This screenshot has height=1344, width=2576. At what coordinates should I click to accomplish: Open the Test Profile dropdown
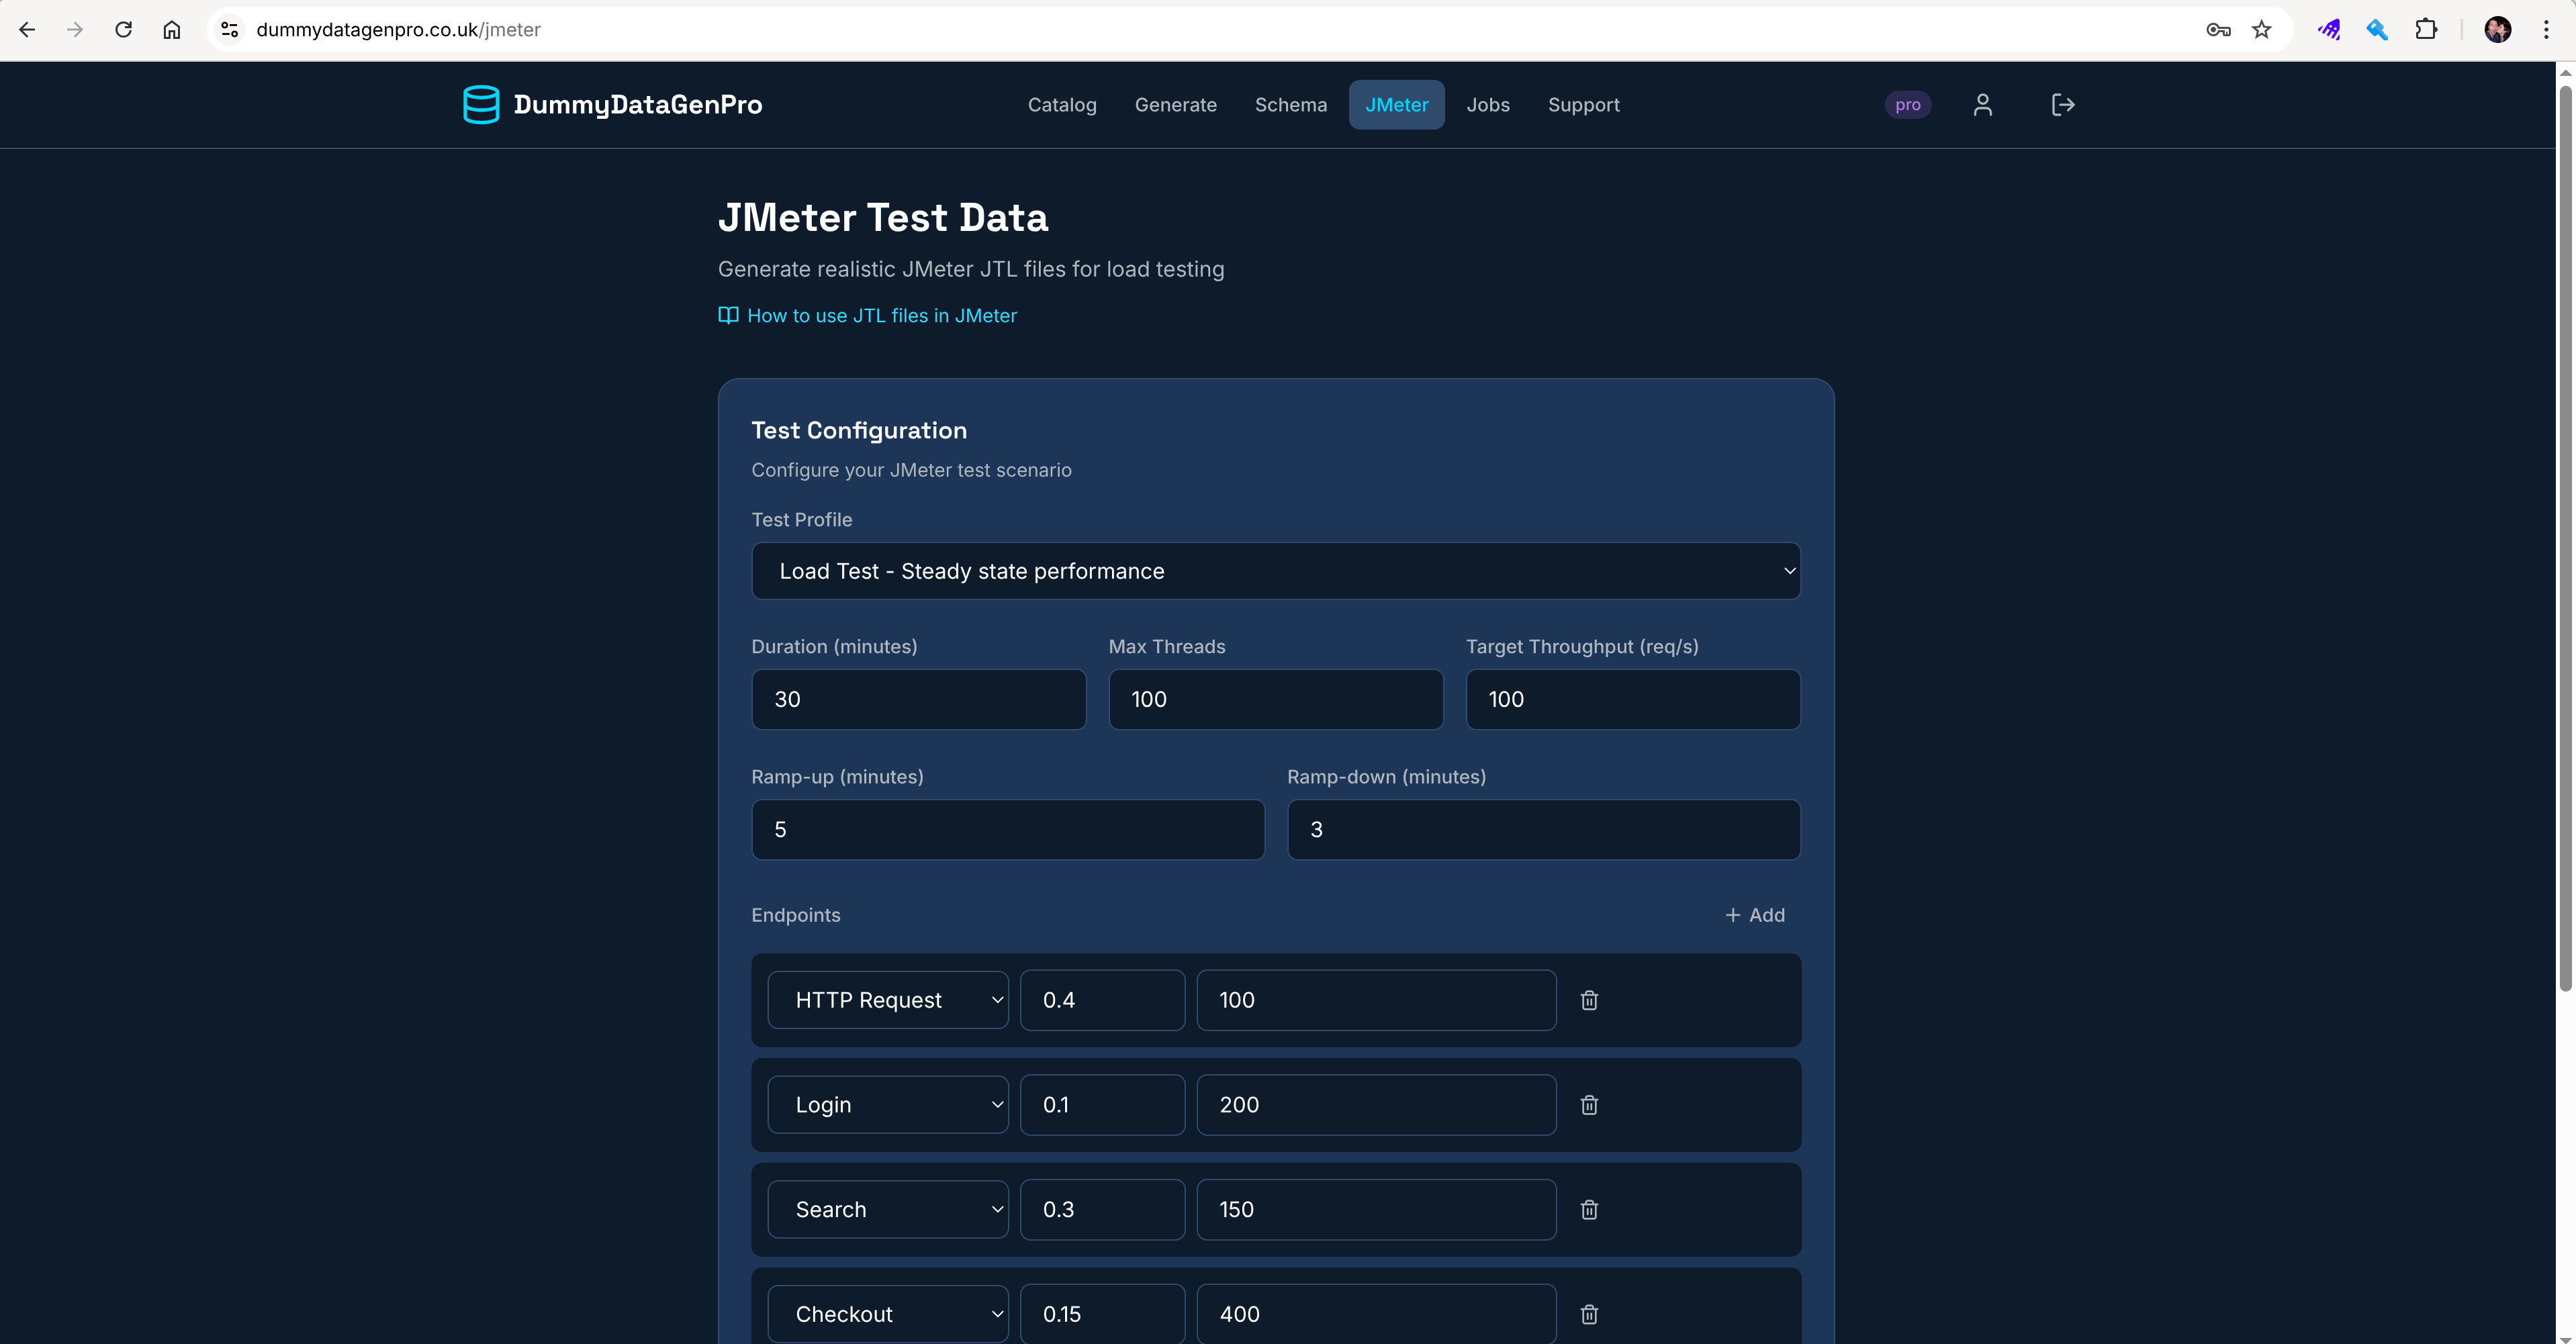click(1275, 571)
